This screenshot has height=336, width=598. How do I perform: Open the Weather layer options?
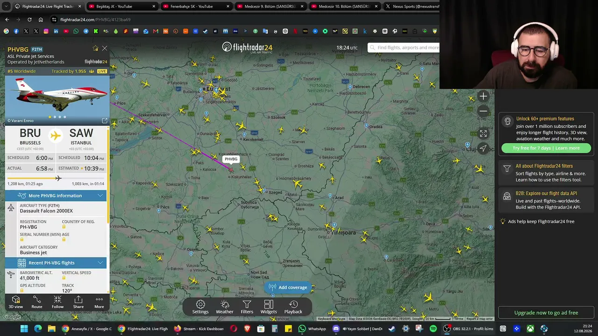pyautogui.click(x=225, y=307)
